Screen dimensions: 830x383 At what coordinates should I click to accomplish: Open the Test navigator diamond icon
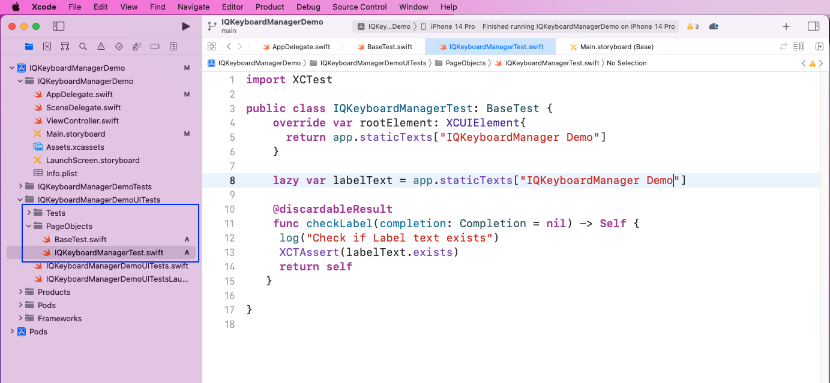coord(119,46)
